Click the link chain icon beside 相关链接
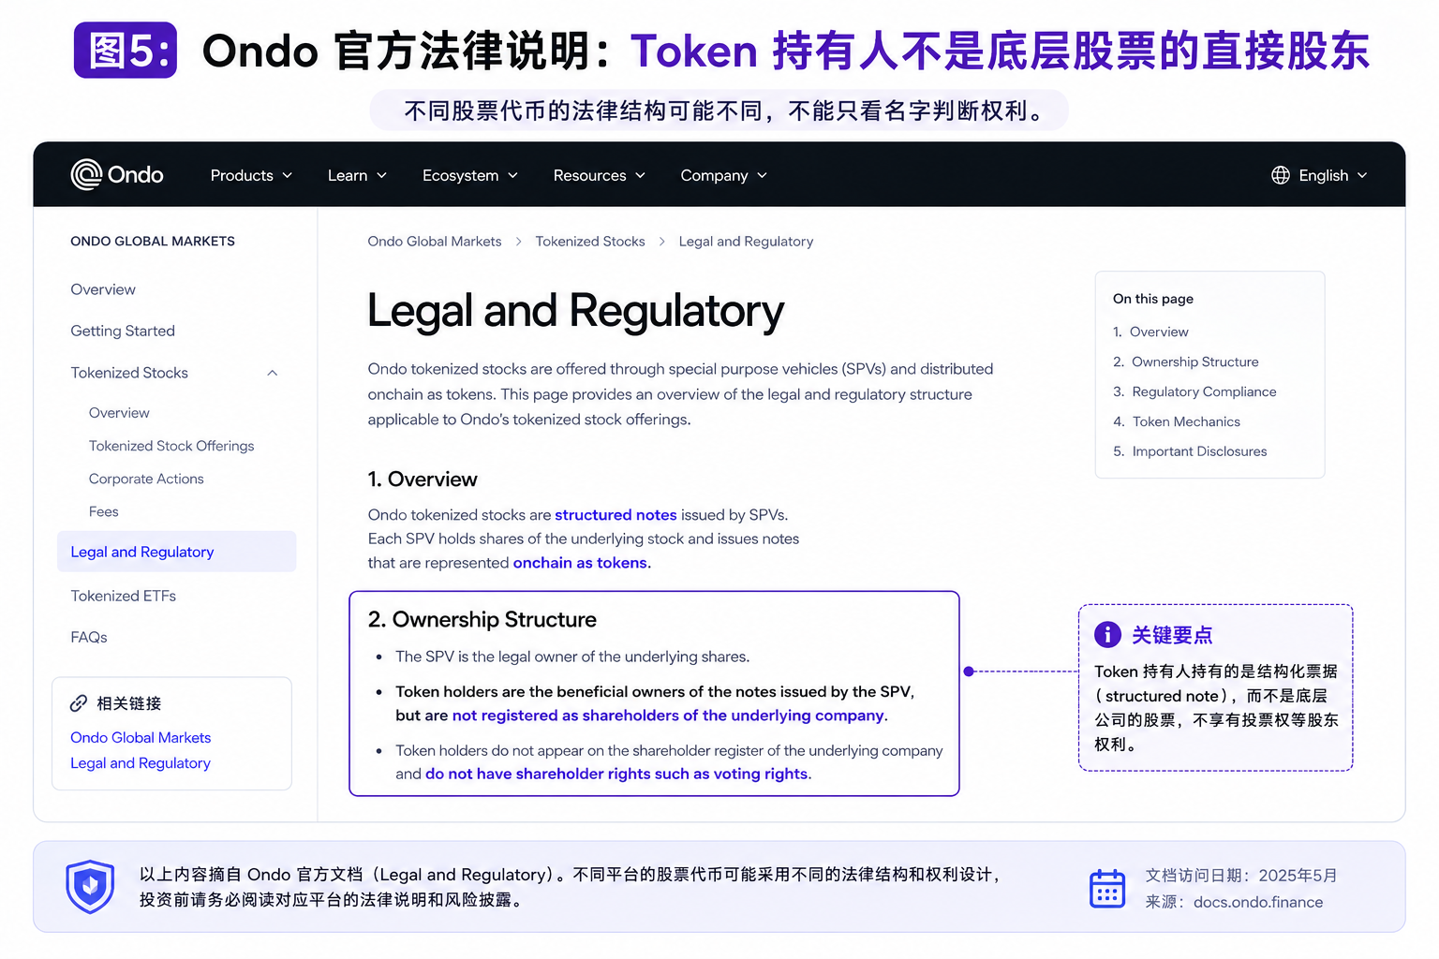 79,703
